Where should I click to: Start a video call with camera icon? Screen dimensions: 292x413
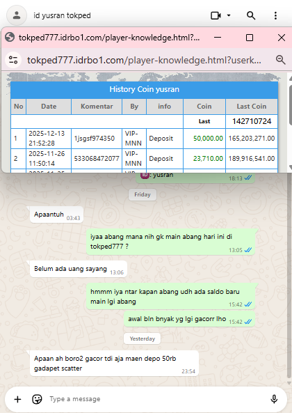pyautogui.click(x=216, y=15)
